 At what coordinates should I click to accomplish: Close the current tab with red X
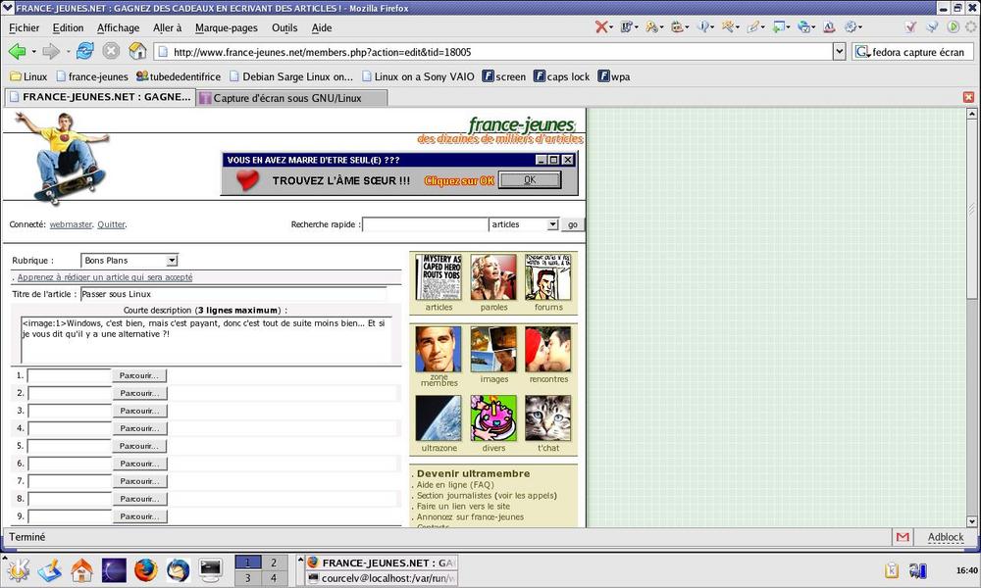tap(968, 97)
